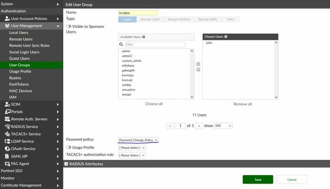Open Remote User Sync Rules

tap(29, 46)
